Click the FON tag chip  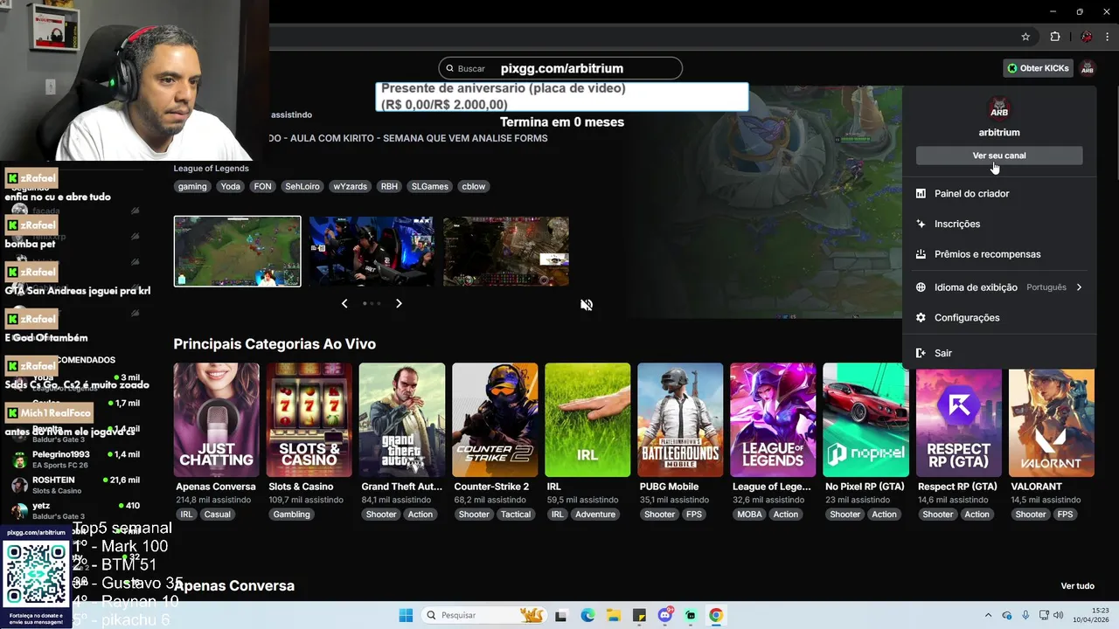coord(262,186)
